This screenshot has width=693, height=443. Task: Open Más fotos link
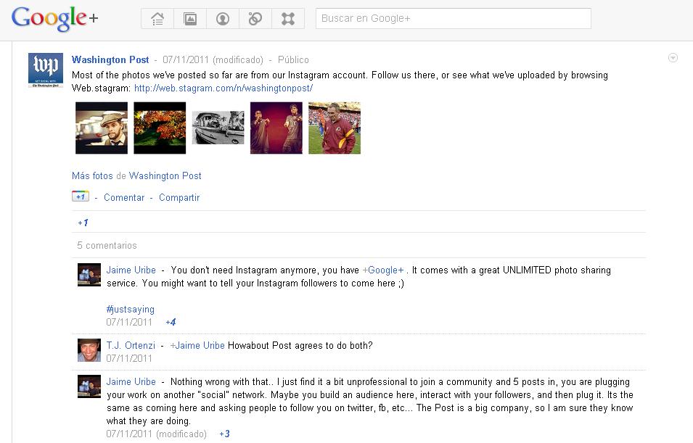pyautogui.click(x=92, y=175)
